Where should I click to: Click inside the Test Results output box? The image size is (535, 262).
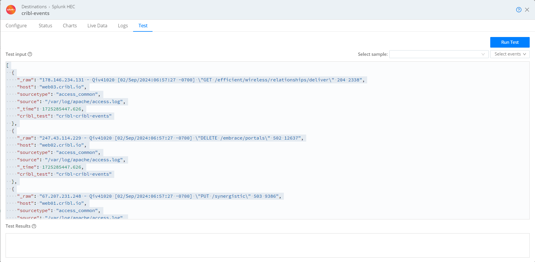tap(267, 245)
